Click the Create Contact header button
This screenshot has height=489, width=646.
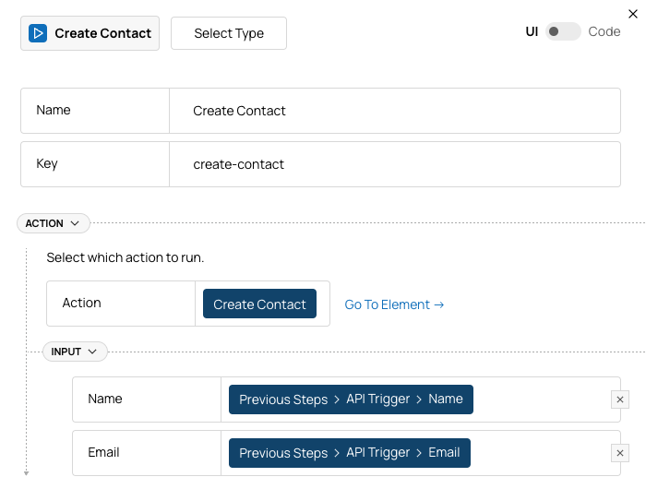click(x=90, y=33)
